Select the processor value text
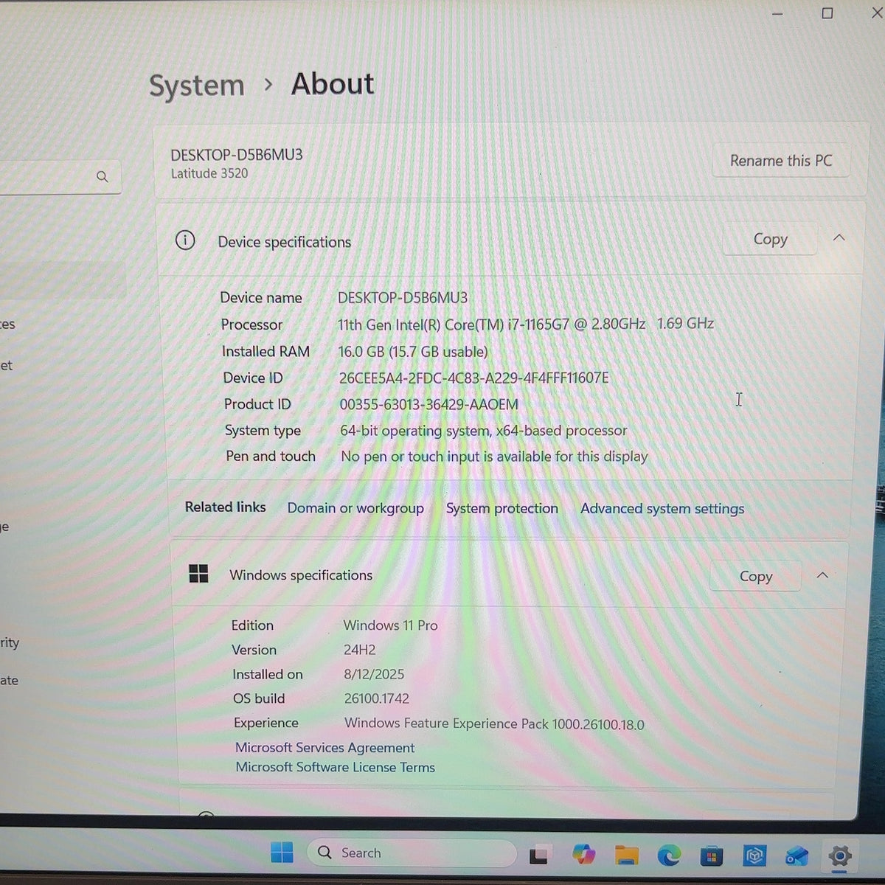This screenshot has width=885, height=885. [x=526, y=324]
